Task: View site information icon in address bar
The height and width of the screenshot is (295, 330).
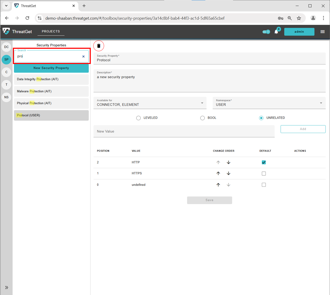Action: (40, 18)
